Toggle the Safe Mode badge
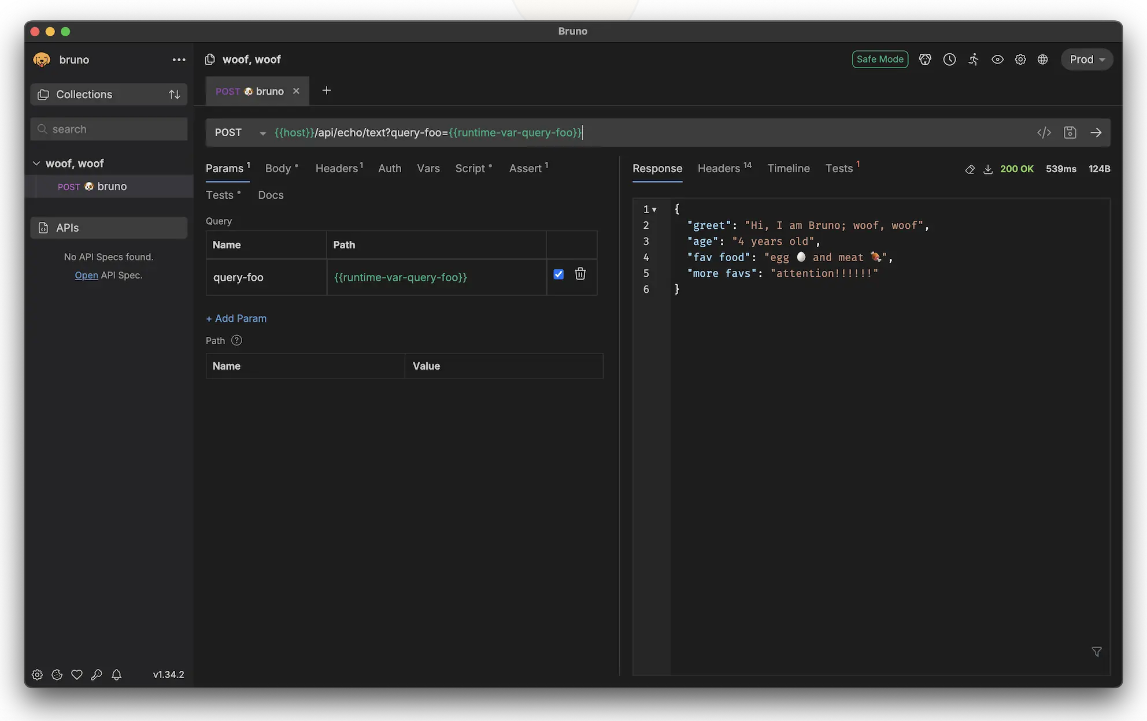 coord(879,60)
